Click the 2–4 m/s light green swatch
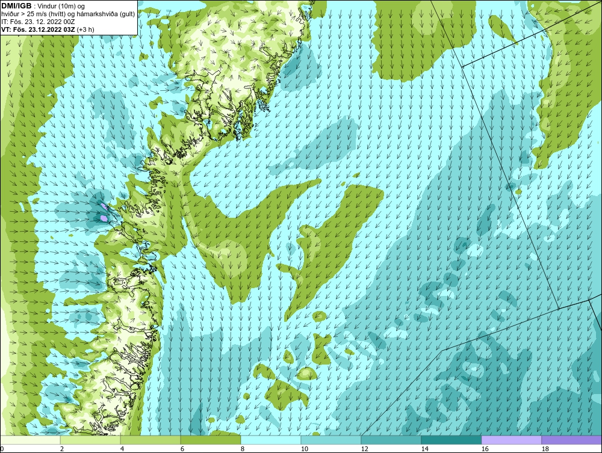The height and width of the screenshot is (453, 602). 90,440
